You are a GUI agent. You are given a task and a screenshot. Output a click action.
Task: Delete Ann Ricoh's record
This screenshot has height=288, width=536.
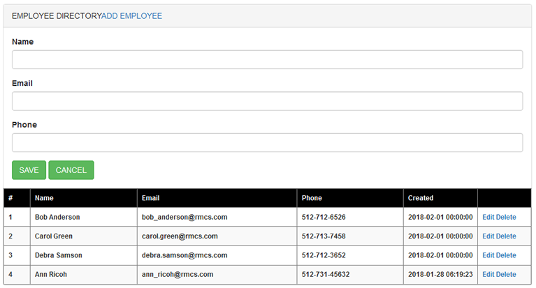click(x=506, y=274)
